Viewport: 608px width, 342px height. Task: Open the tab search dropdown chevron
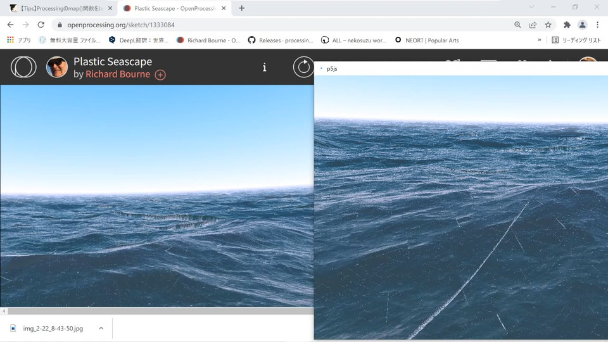click(531, 7)
